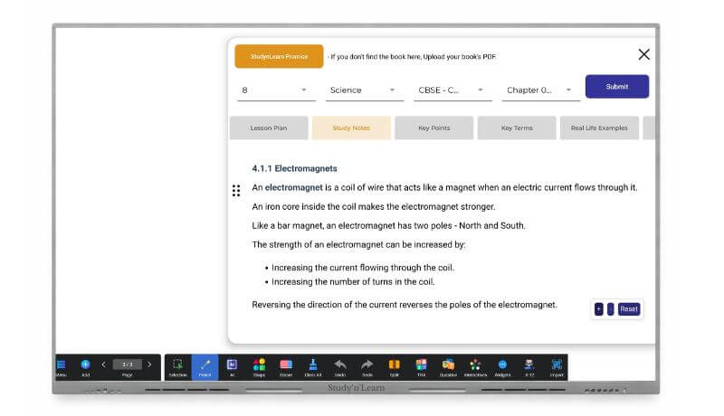Open the Chapter selection dropdown
The height and width of the screenshot is (416, 724).
(x=540, y=90)
